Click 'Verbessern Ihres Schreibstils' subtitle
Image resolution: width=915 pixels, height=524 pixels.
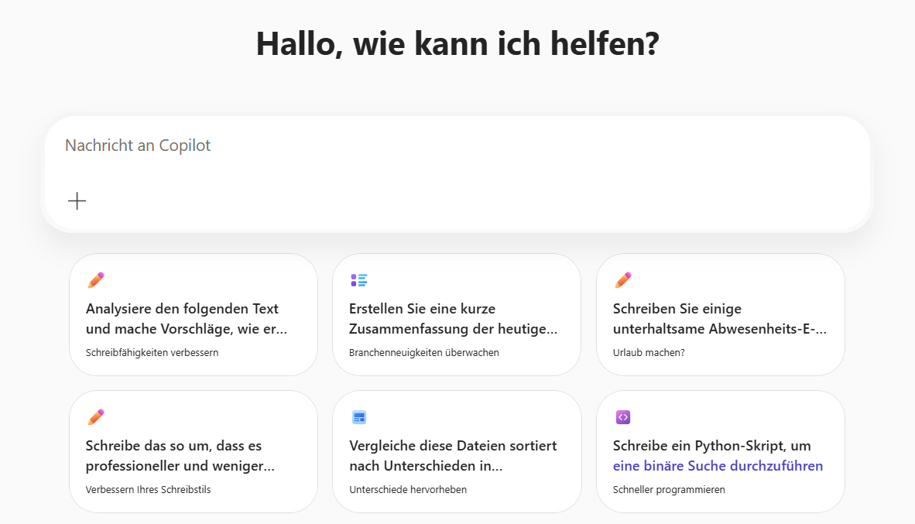148,490
